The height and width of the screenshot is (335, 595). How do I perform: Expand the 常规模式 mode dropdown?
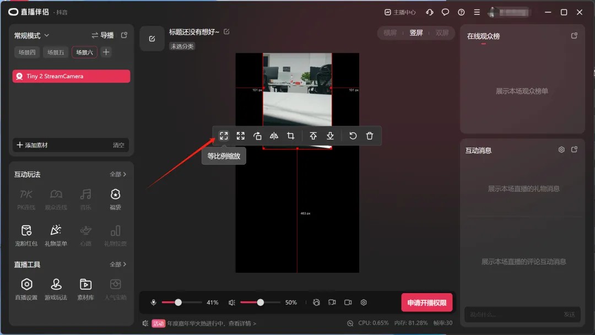point(32,35)
